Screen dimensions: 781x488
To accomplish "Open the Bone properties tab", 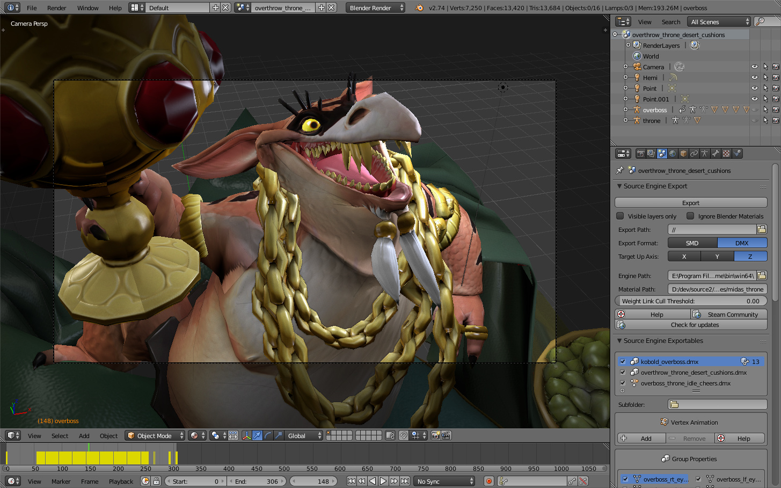I will pyautogui.click(x=716, y=154).
